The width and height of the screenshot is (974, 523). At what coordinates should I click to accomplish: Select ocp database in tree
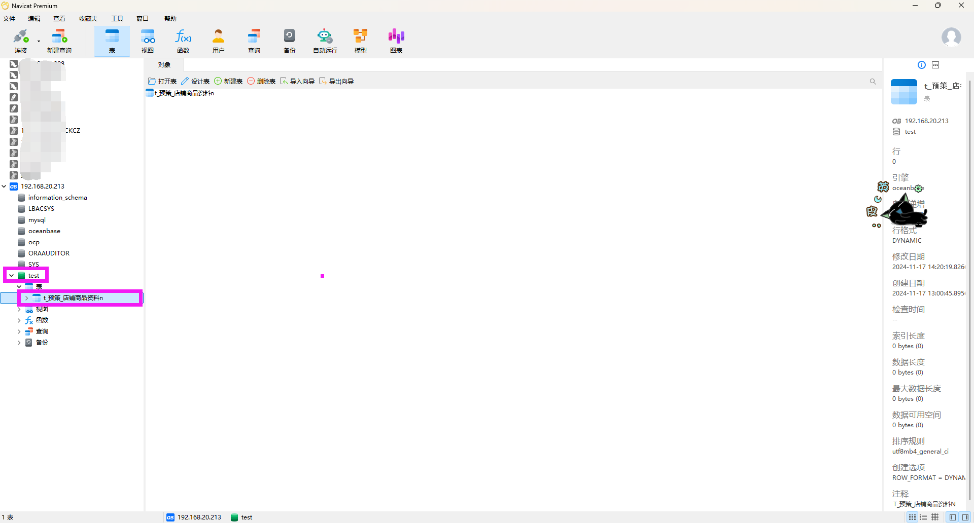pos(33,242)
